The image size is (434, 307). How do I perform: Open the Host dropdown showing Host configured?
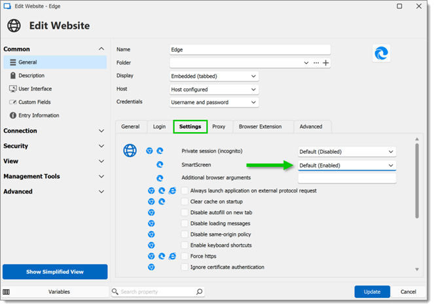(x=214, y=90)
